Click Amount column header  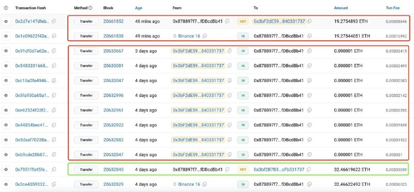pyautogui.click(x=341, y=8)
